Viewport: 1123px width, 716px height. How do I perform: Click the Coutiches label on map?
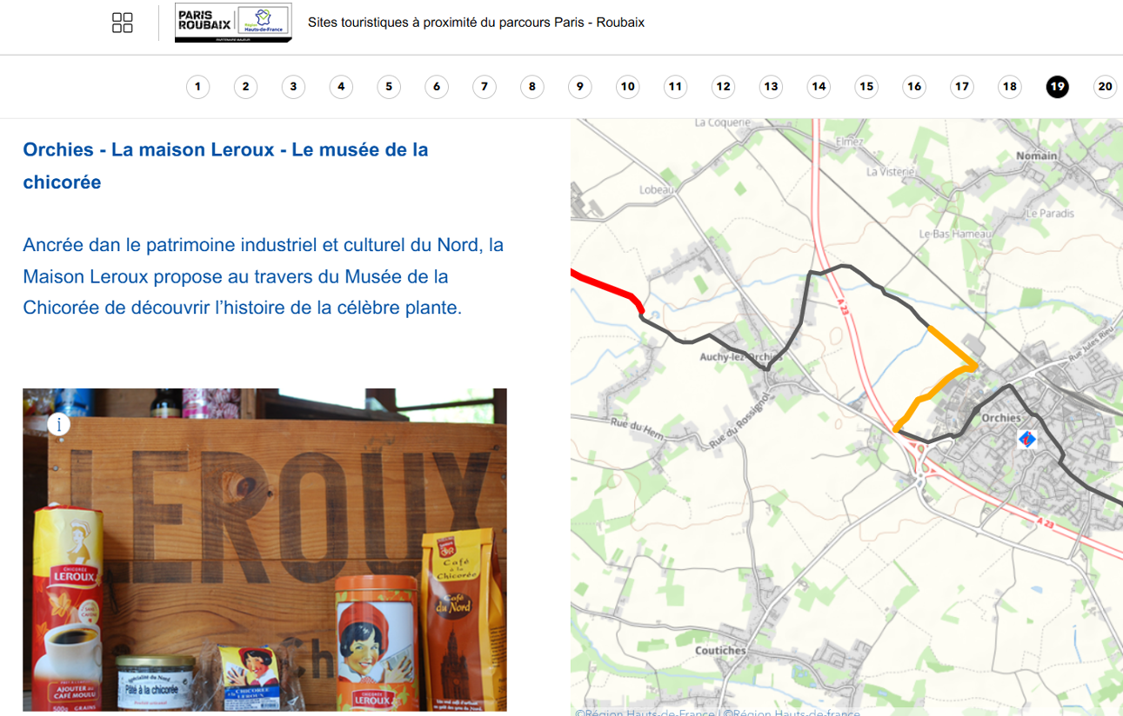tap(720, 650)
